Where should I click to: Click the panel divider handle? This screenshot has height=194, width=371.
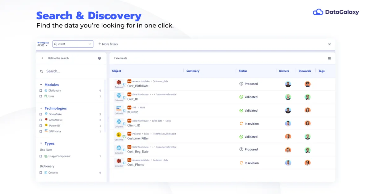click(108, 119)
